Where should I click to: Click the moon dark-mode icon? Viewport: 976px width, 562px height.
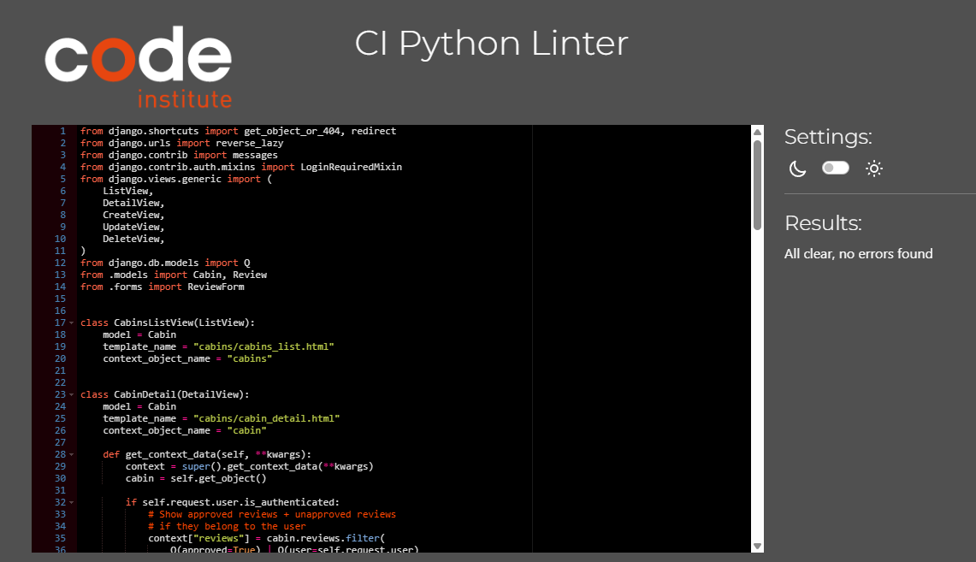[797, 169]
